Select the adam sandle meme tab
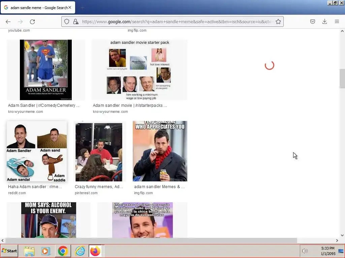Viewport: 345px width, 258px height. click(x=38, y=7)
